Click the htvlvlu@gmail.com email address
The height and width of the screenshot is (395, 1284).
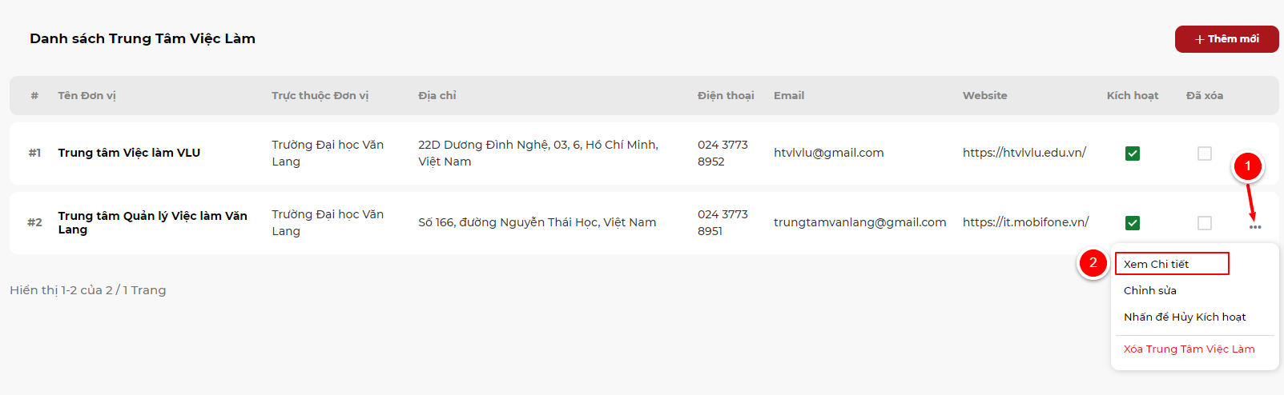828,153
